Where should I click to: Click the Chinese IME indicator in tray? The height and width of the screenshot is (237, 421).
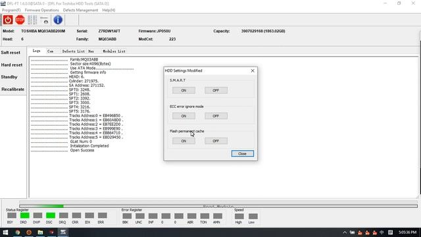point(382,232)
